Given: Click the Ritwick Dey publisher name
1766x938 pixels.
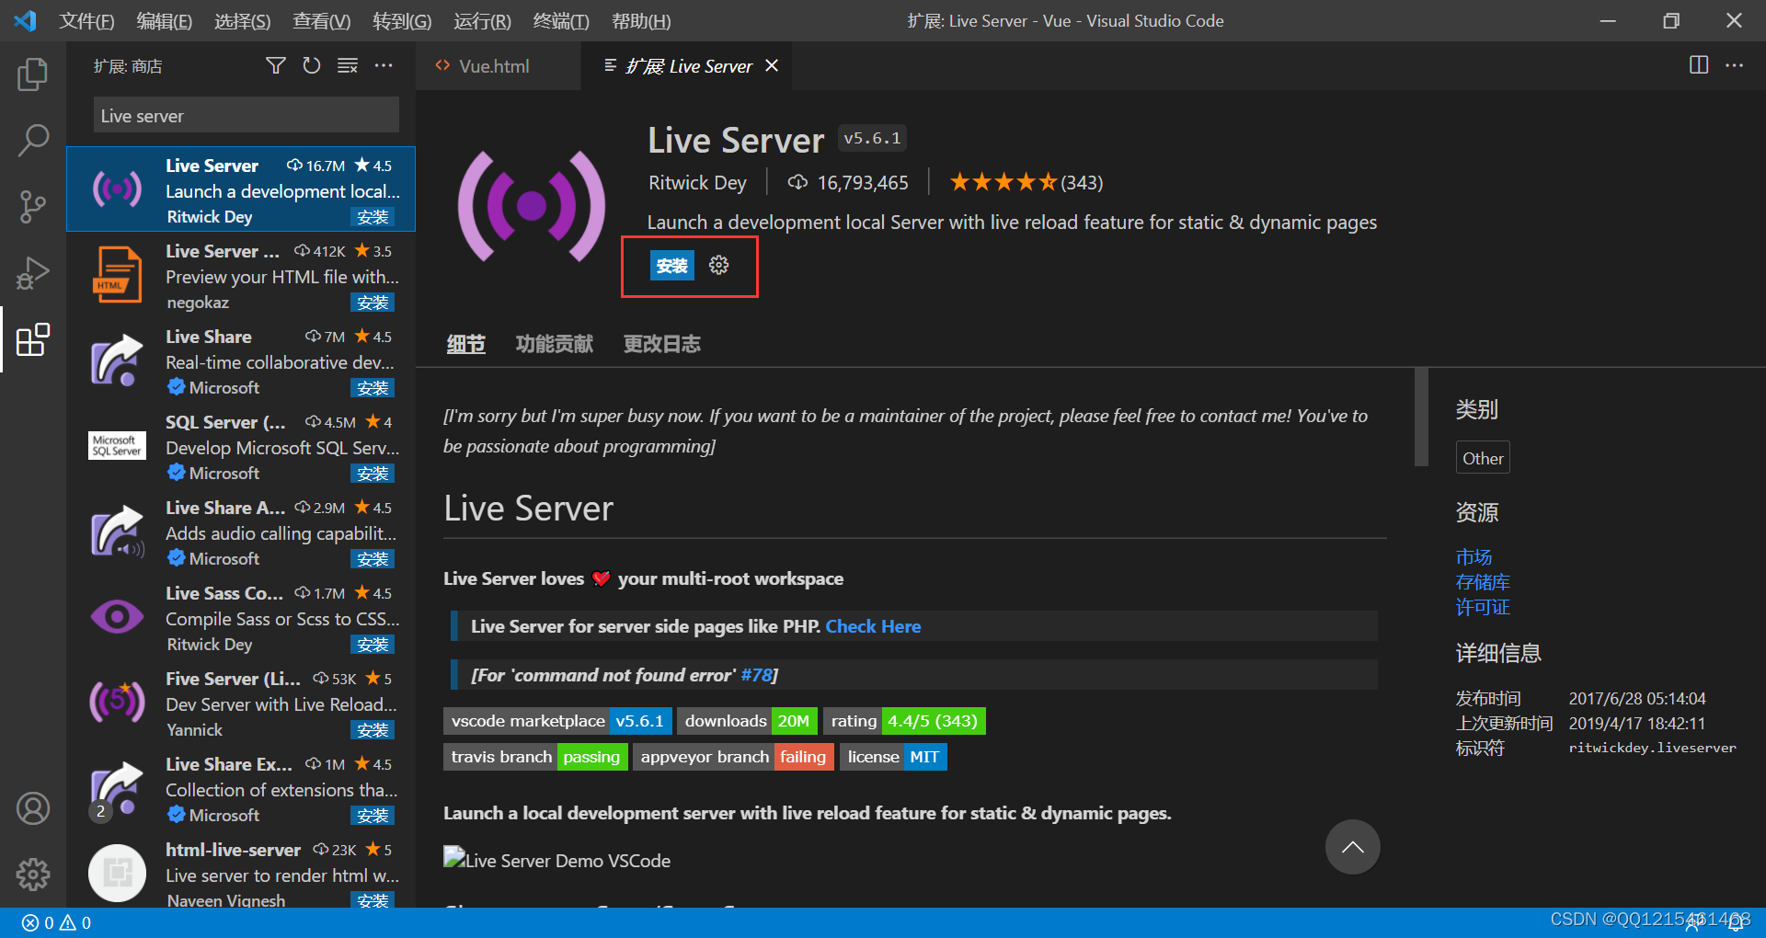Looking at the screenshot, I should tap(697, 182).
